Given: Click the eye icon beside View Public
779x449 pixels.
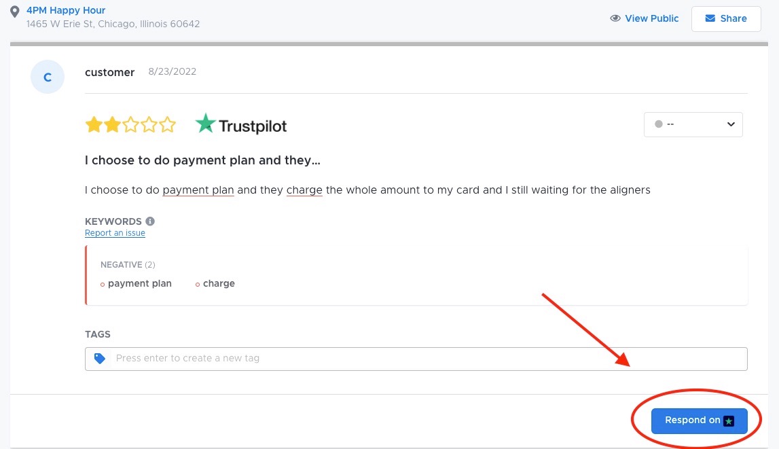Looking at the screenshot, I should click(615, 18).
